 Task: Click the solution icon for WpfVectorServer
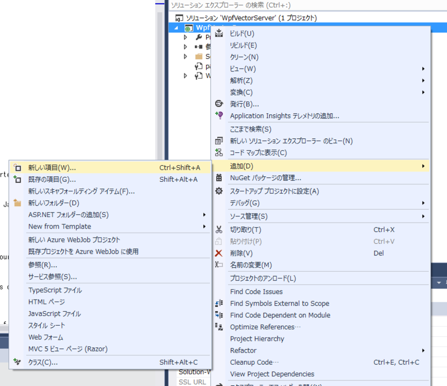pos(179,18)
